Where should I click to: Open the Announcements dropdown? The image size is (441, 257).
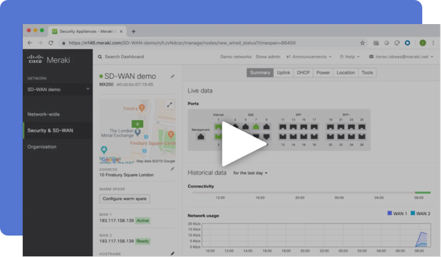[309, 57]
